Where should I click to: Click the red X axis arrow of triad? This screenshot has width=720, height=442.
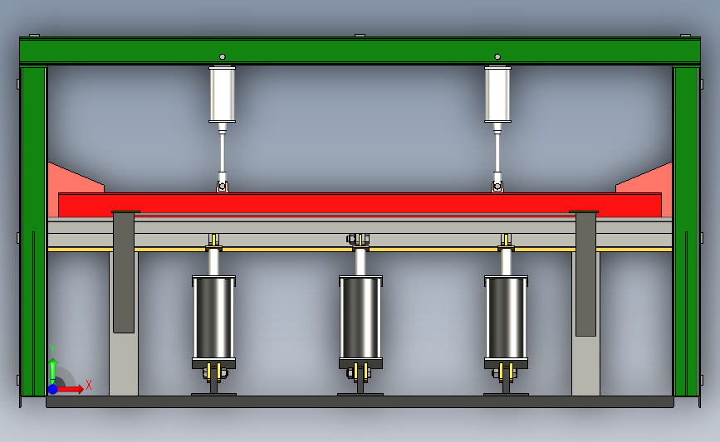tap(71, 389)
